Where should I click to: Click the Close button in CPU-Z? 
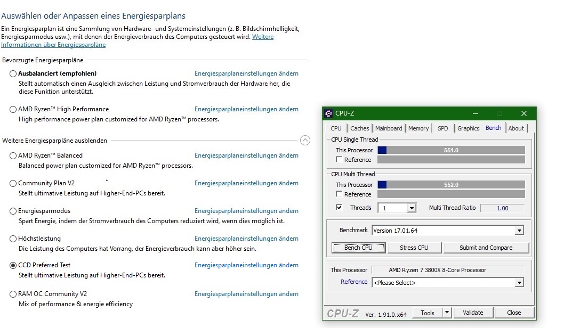pos(514,313)
